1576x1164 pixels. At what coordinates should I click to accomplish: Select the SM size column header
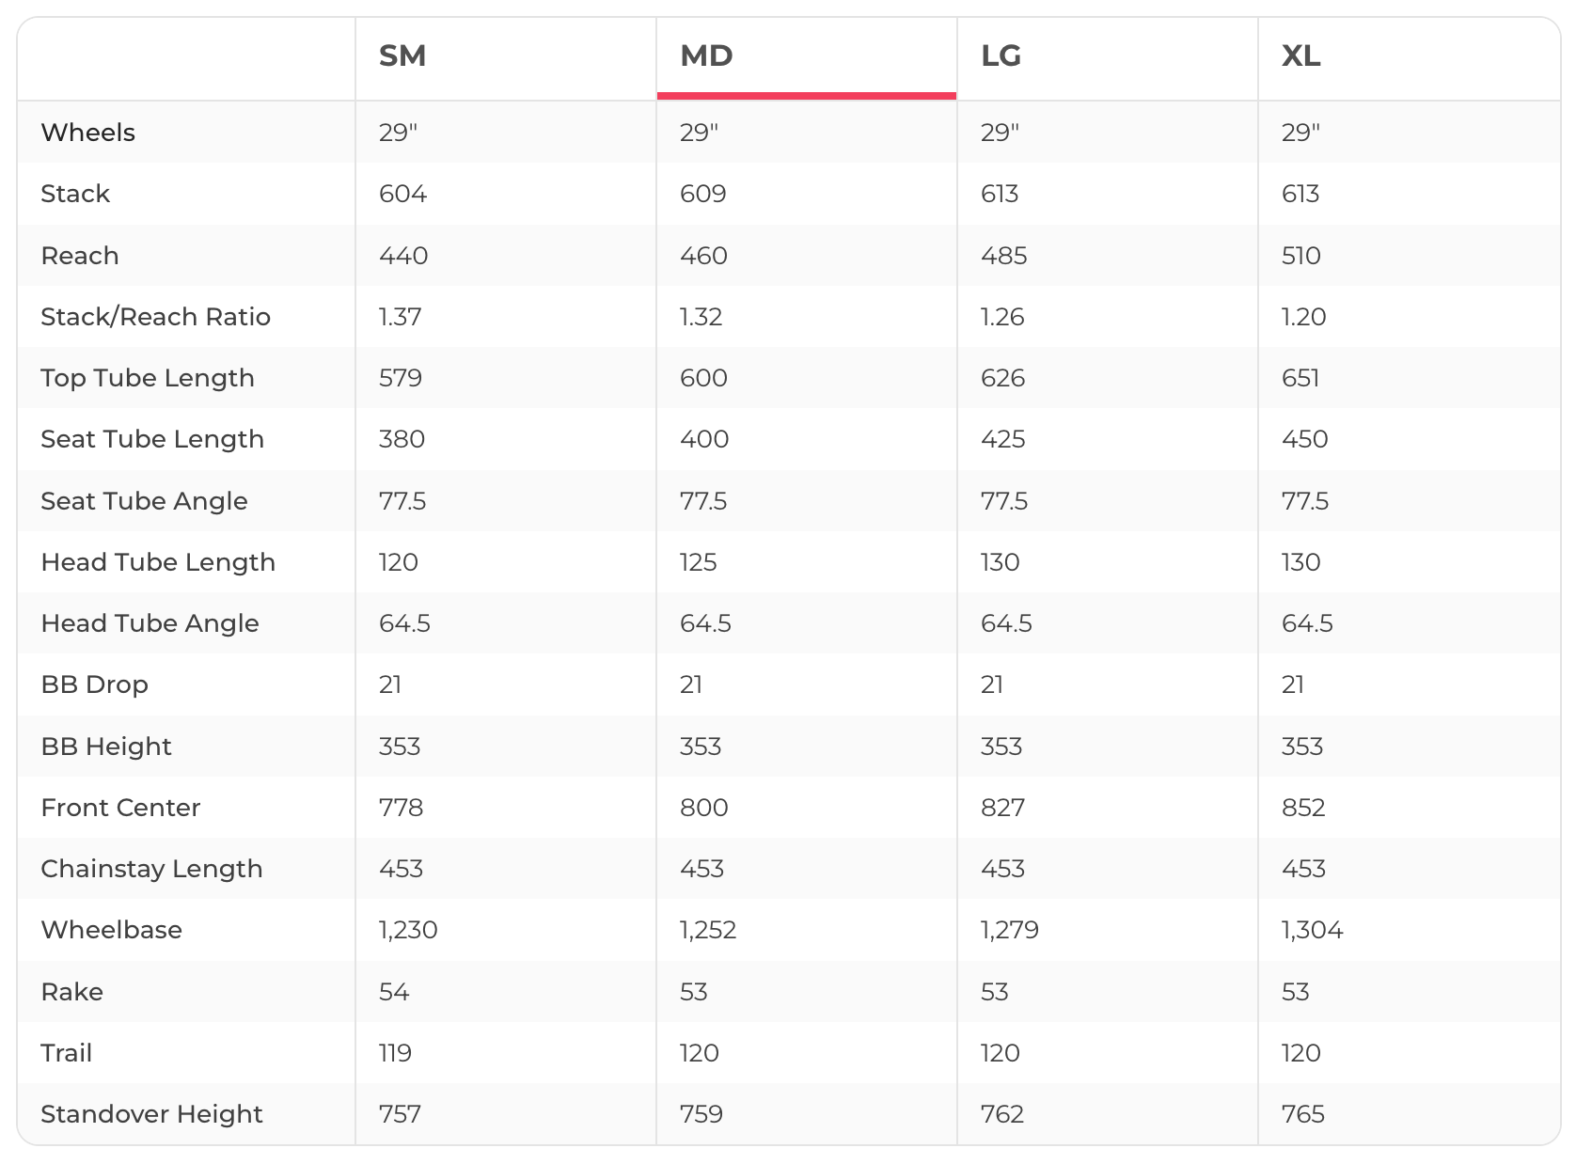point(402,56)
